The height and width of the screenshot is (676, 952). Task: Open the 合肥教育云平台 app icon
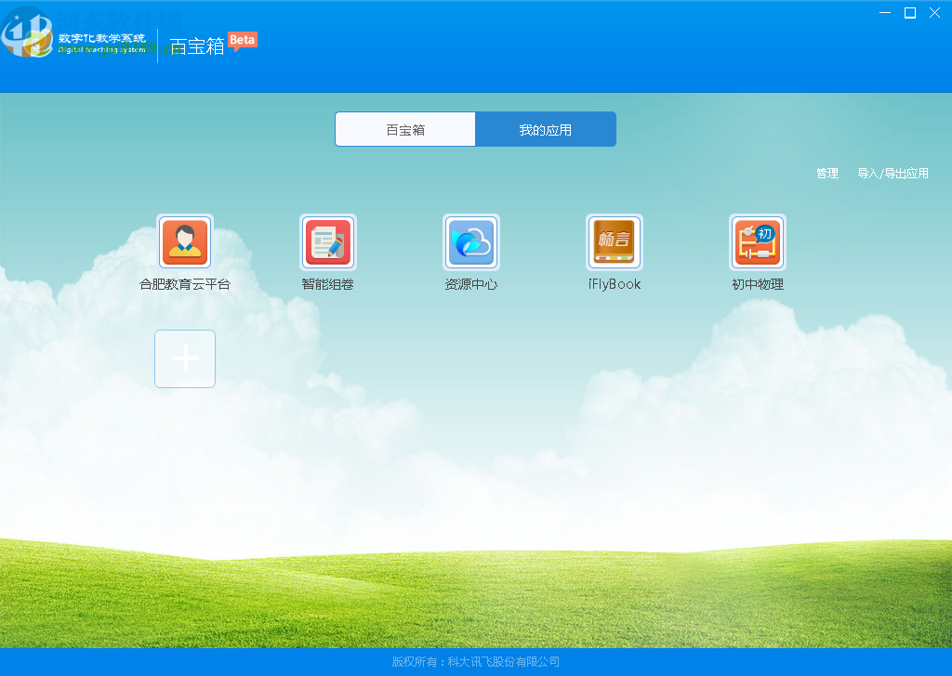pos(185,242)
